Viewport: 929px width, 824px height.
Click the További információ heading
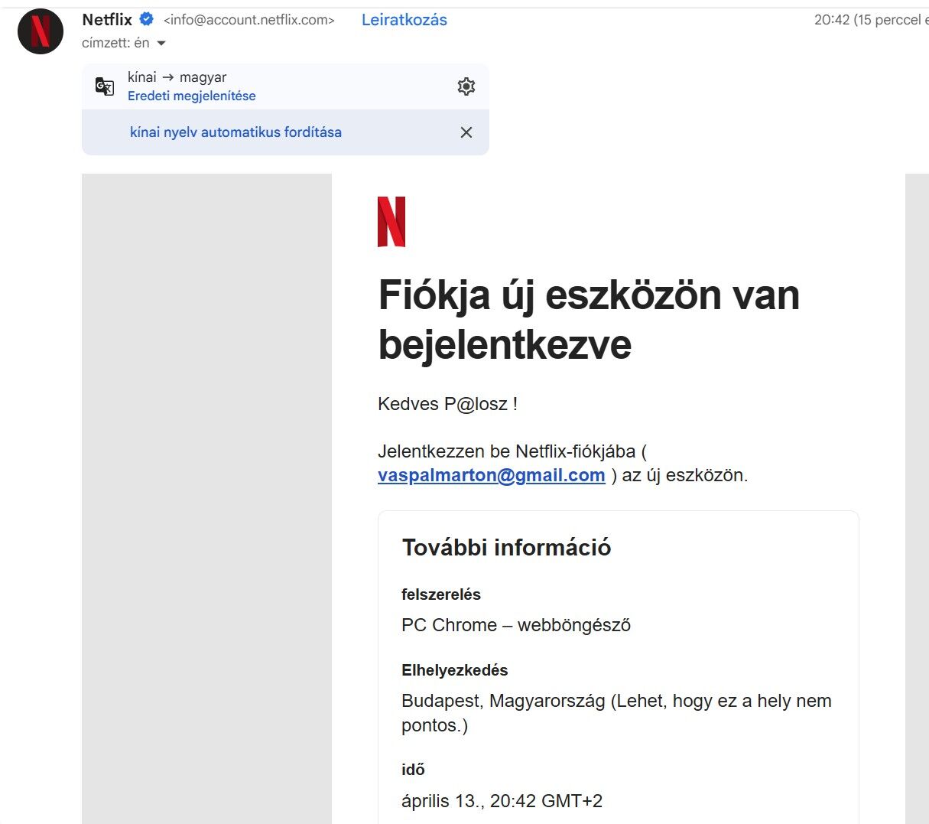tap(506, 548)
